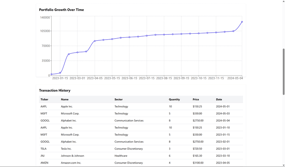Click the chart data point above 2023-03-01
This screenshot has width=285, height=167.
click(x=77, y=52)
